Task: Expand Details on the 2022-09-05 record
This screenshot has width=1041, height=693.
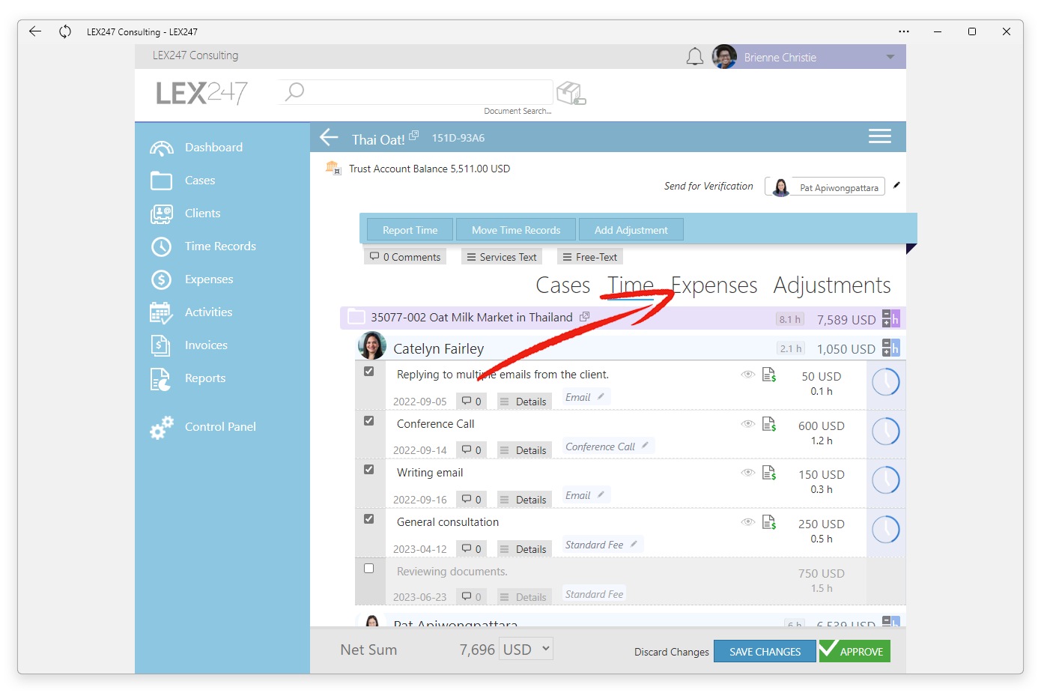Action: tap(523, 402)
